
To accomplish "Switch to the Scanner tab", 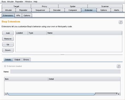I will [105, 6].
